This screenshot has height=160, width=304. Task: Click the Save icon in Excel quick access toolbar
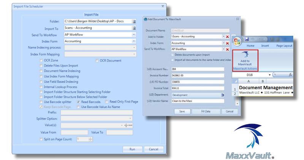[x=247, y=39]
